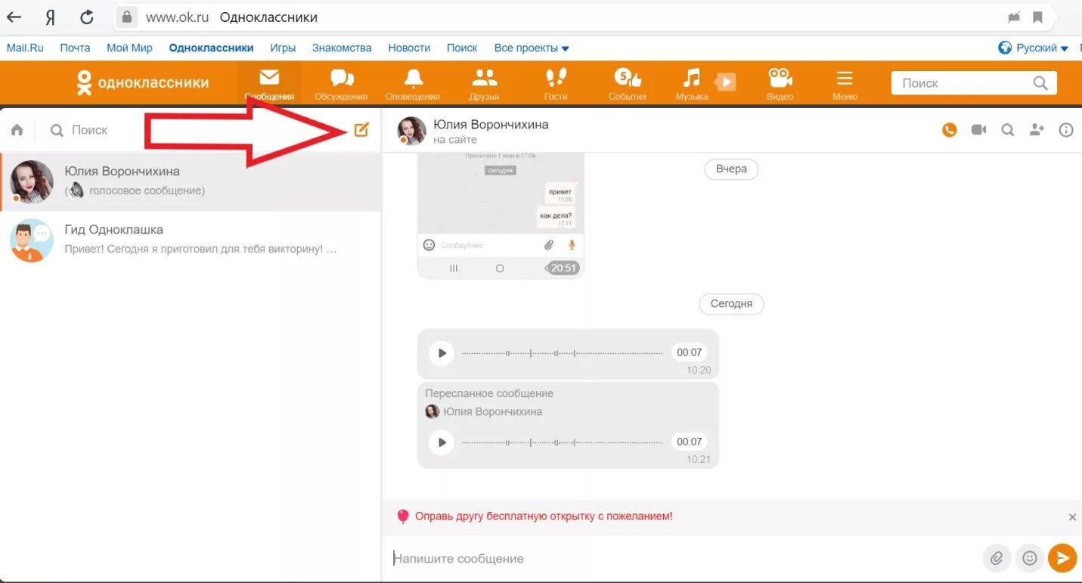
Task: Click home icon in messages sidebar
Action: [17, 130]
